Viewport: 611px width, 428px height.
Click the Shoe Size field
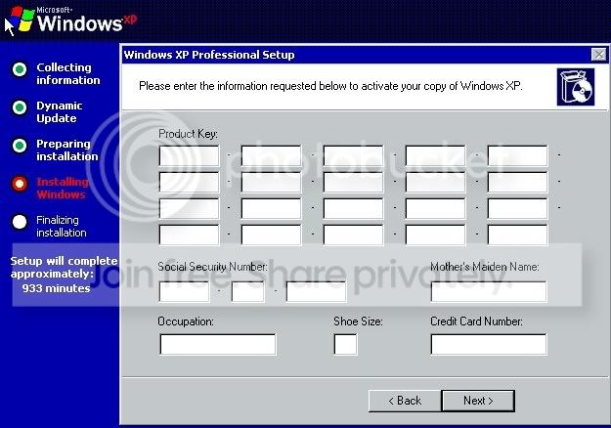[345, 344]
